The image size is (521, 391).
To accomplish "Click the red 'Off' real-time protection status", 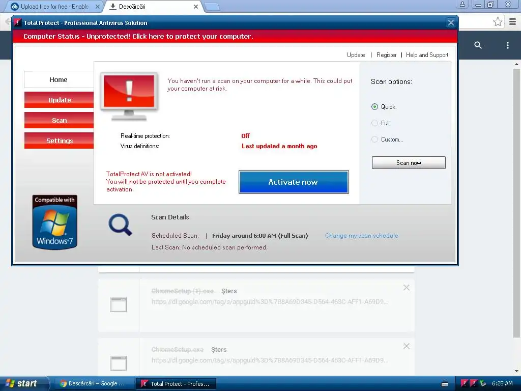I will click(245, 135).
